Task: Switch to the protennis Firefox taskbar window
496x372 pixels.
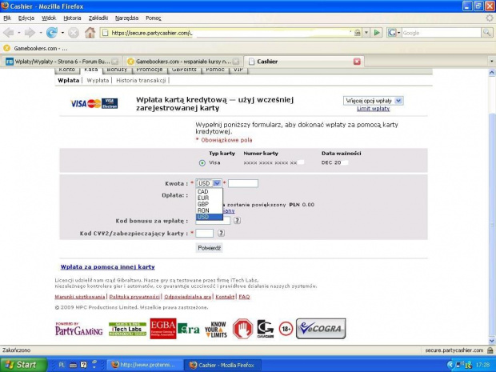Action: 145,365
